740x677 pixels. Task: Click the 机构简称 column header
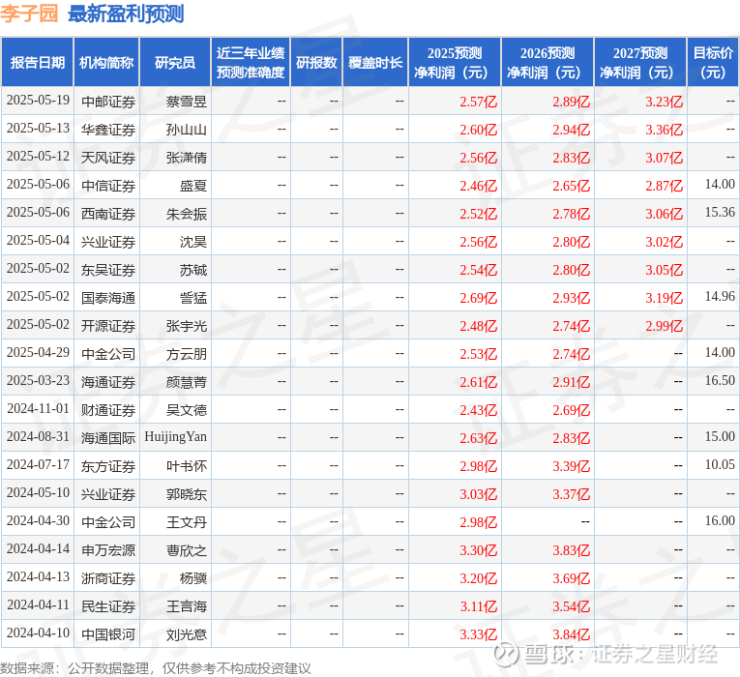click(106, 62)
